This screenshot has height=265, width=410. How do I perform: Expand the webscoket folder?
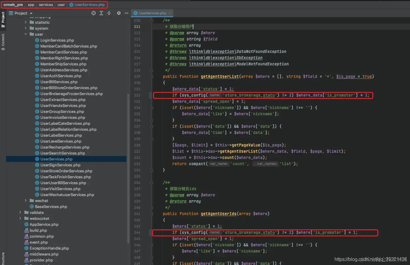click(20, 218)
